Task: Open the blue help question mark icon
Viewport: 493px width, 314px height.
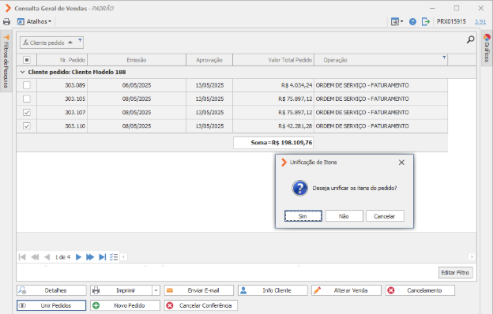Action: click(412, 21)
